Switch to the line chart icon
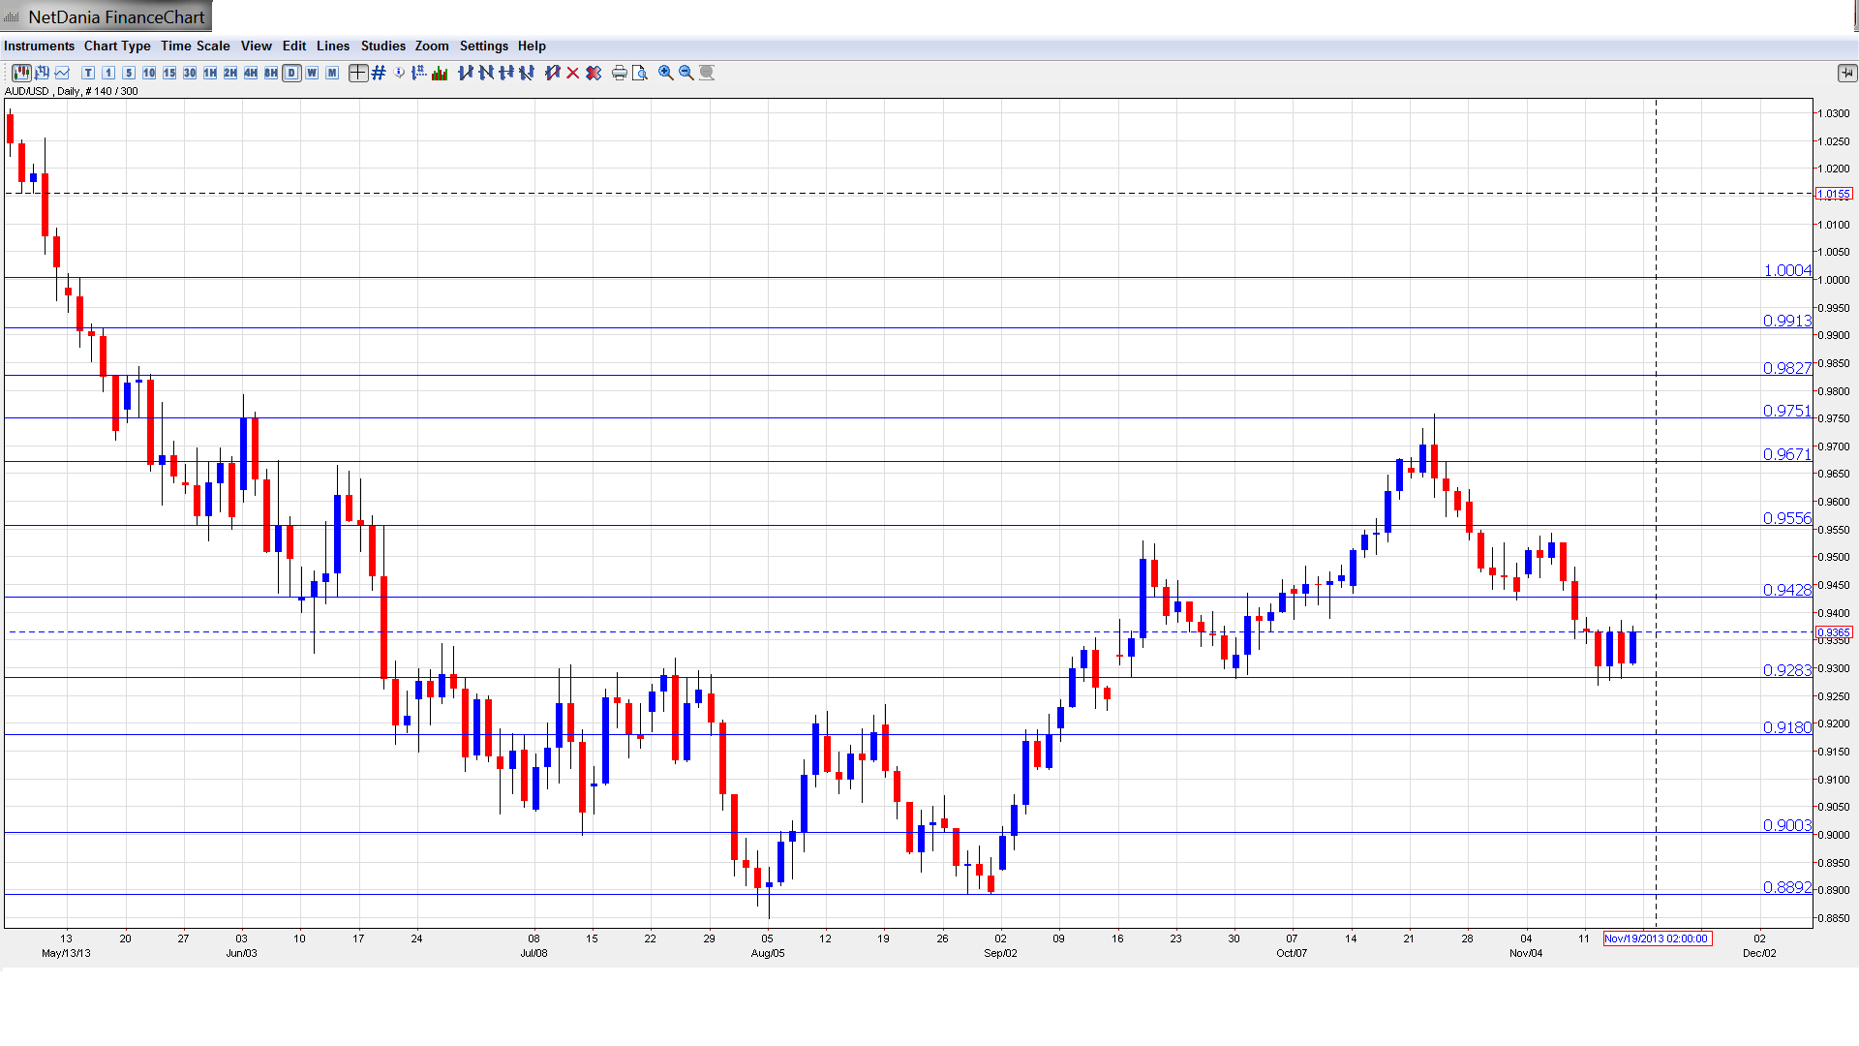This screenshot has height=1046, width=1859. pos(62,73)
